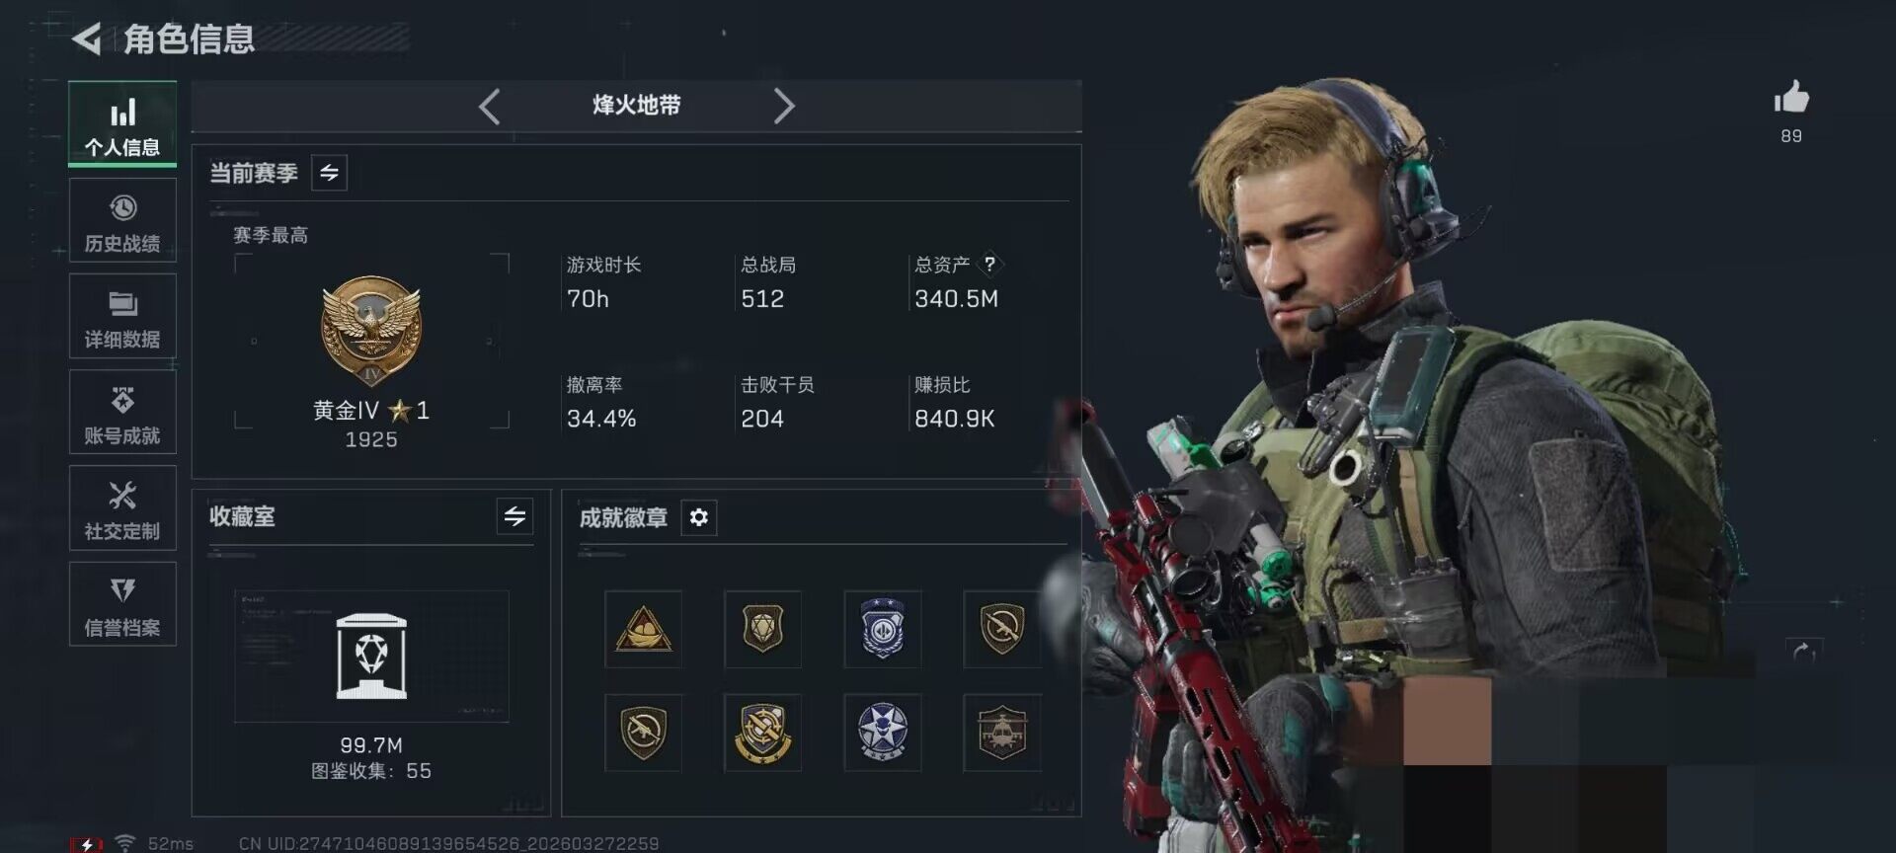
Task: Select the helicopter achievement badge
Action: click(x=1002, y=732)
